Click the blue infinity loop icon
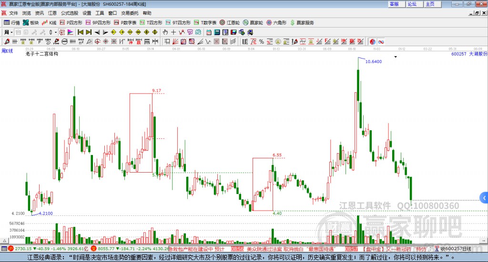Image resolution: width=488 pixels, height=262 pixels. 381,41
